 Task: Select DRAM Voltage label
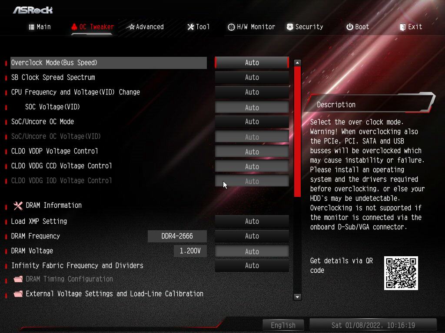point(32,251)
